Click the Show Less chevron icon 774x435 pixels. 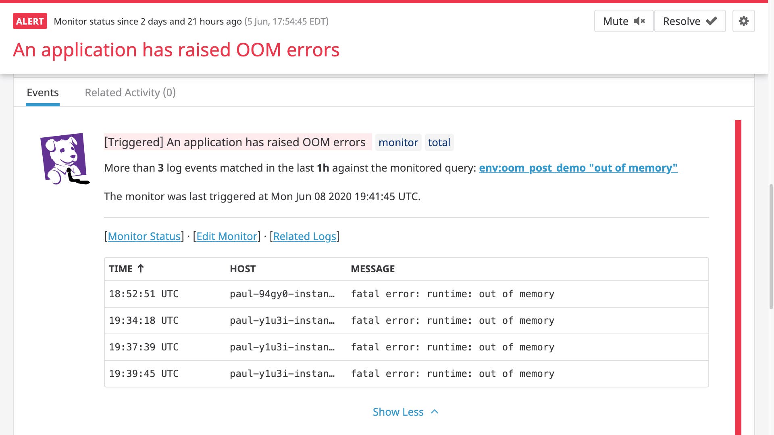coord(434,412)
